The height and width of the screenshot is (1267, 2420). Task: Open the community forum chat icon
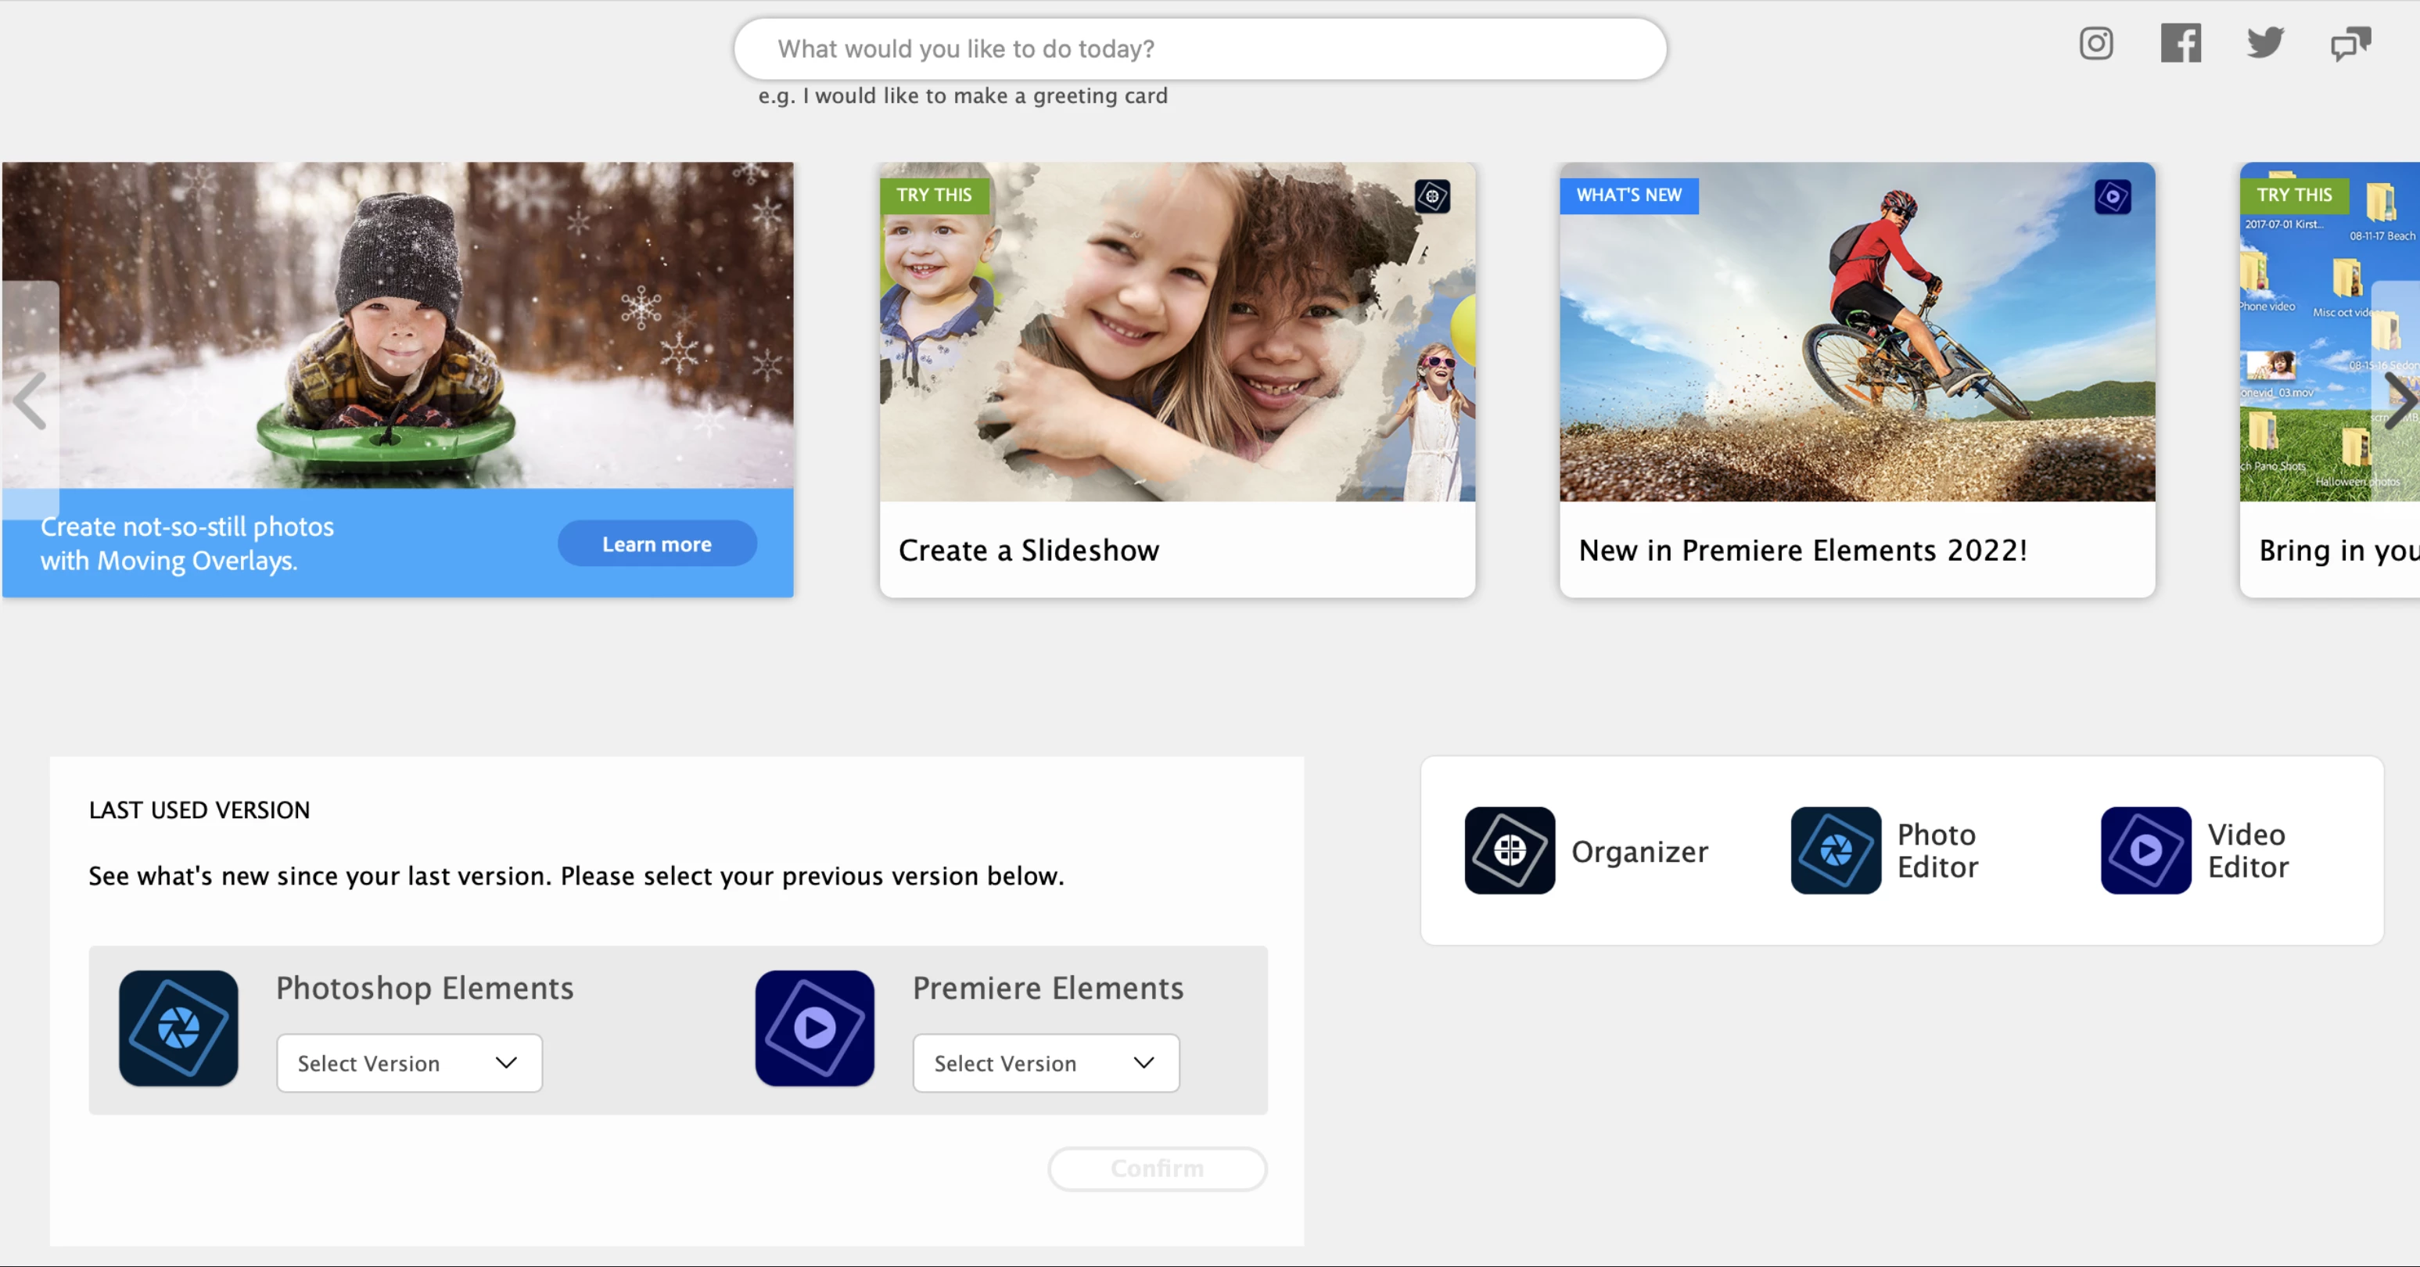(2350, 44)
